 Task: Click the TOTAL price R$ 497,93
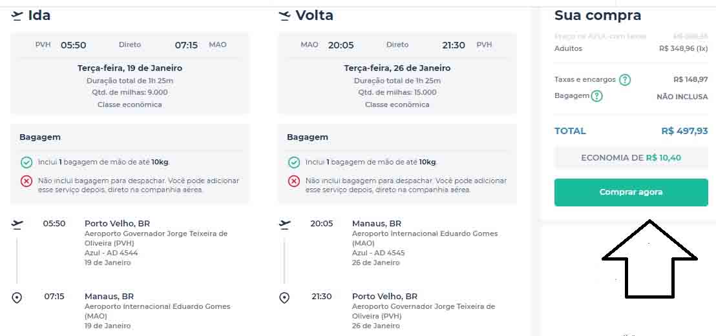click(684, 131)
